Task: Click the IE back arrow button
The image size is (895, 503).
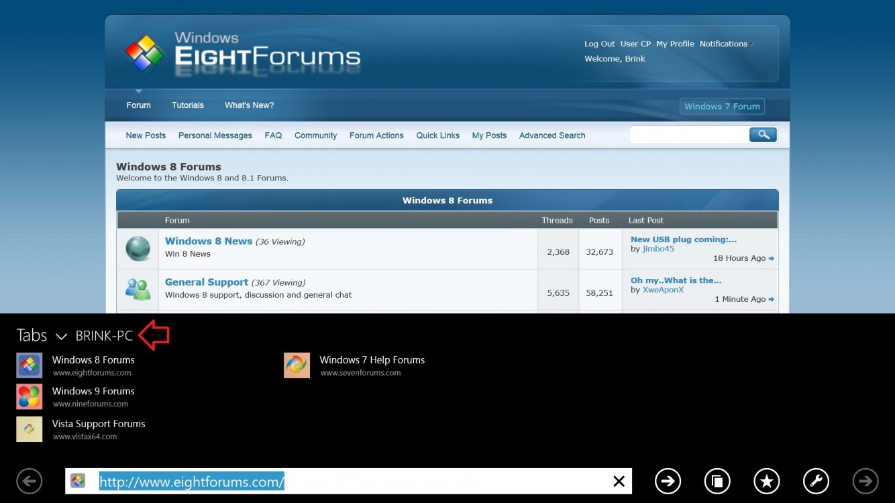Action: 29,481
